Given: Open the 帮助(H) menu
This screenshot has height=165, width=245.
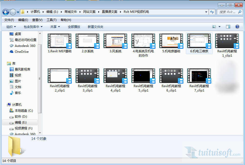Looking at the screenshot, I should [66, 20].
